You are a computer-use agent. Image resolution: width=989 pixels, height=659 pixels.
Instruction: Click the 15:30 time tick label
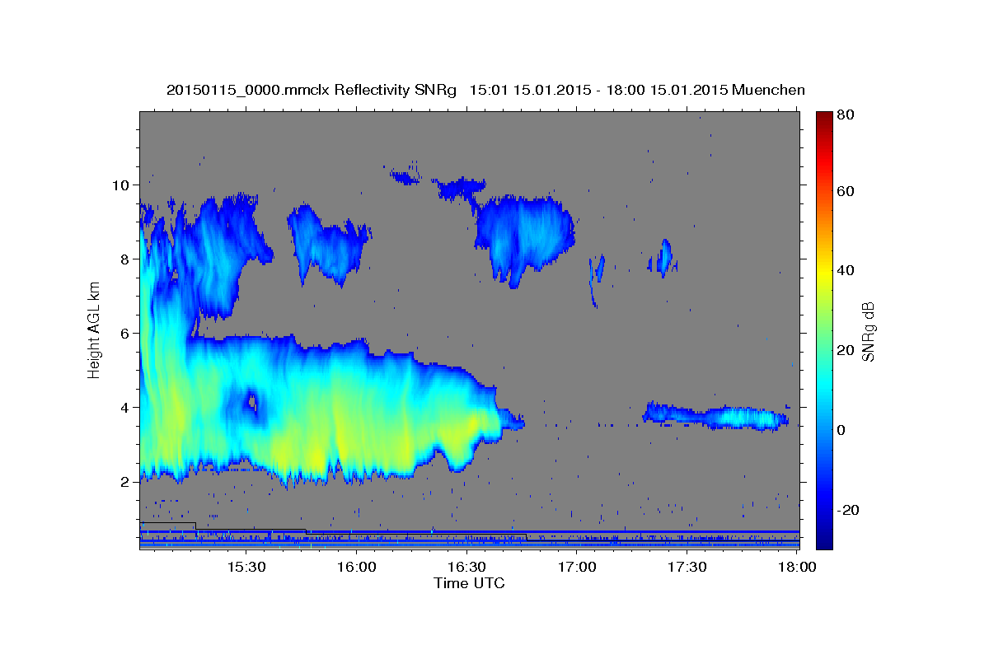coord(246,567)
